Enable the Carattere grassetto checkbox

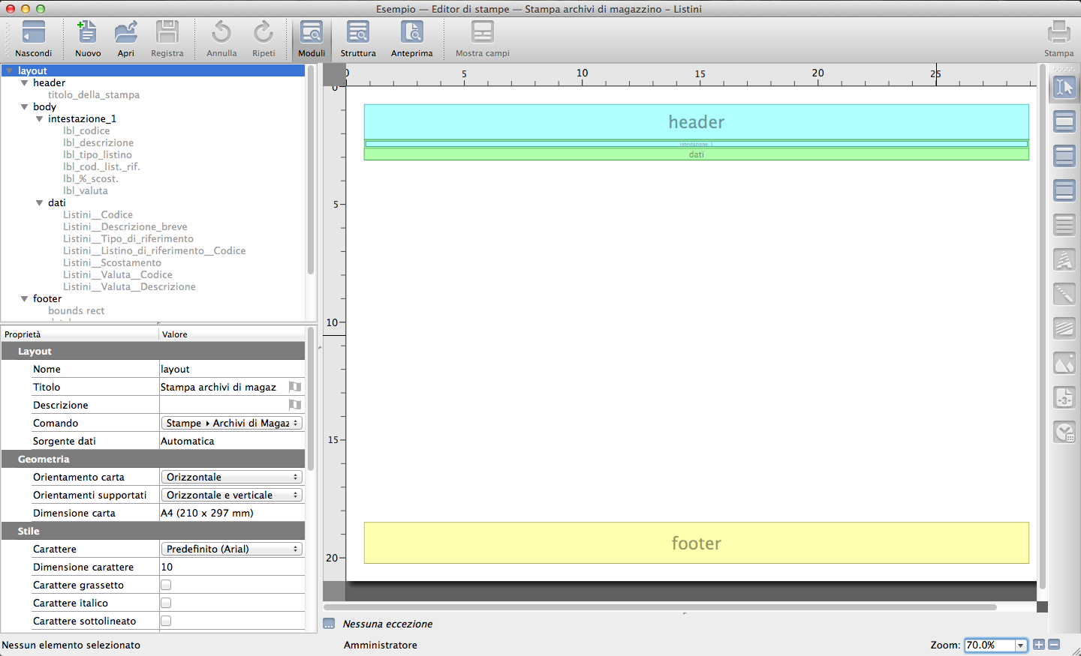166,585
